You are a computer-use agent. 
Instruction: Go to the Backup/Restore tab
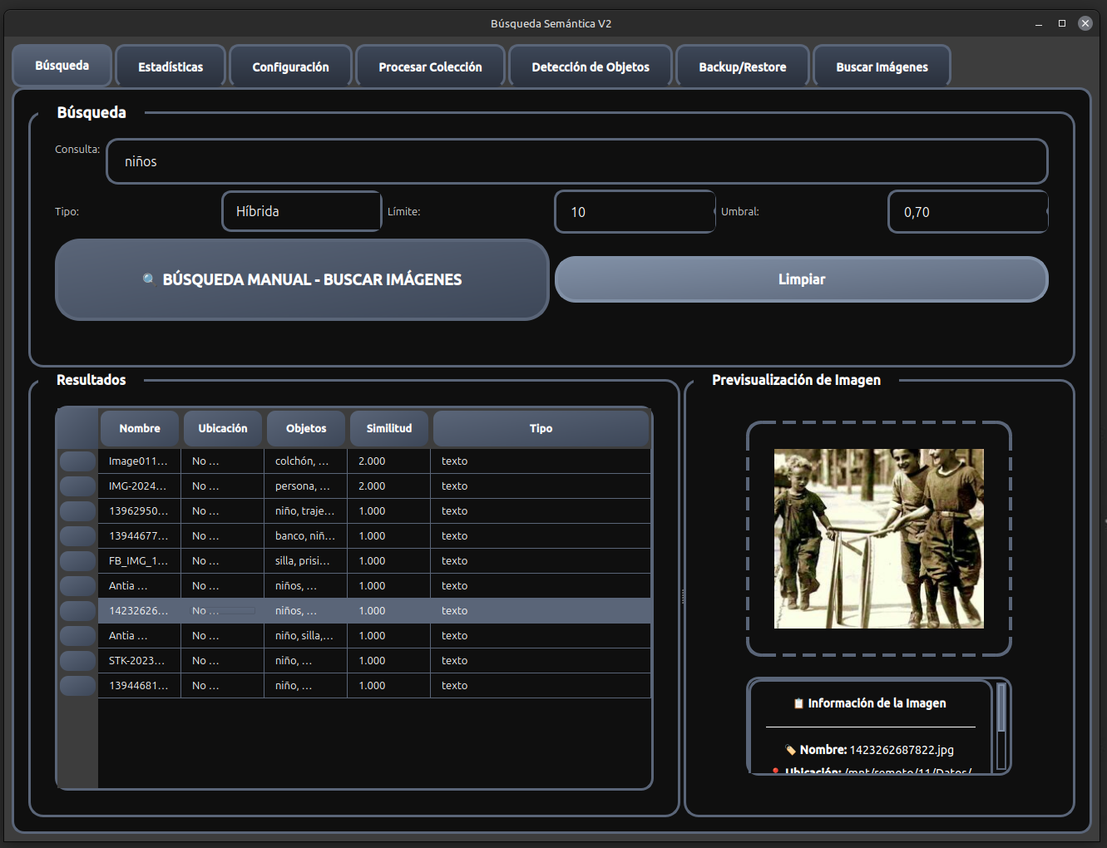point(743,67)
